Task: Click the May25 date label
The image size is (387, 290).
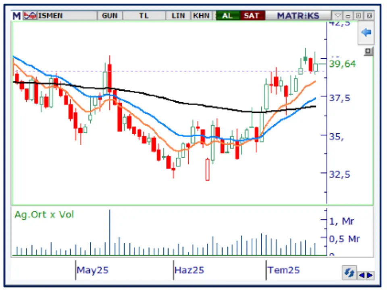Action: [93, 270]
